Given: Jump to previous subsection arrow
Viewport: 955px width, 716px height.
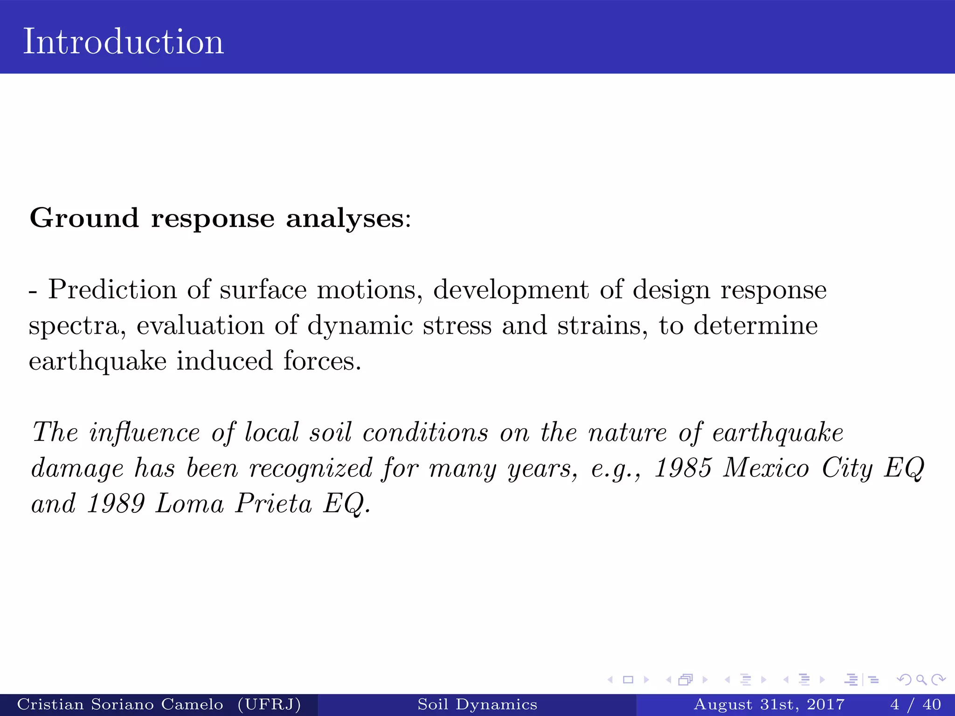Looking at the screenshot, I should pos(727,680).
